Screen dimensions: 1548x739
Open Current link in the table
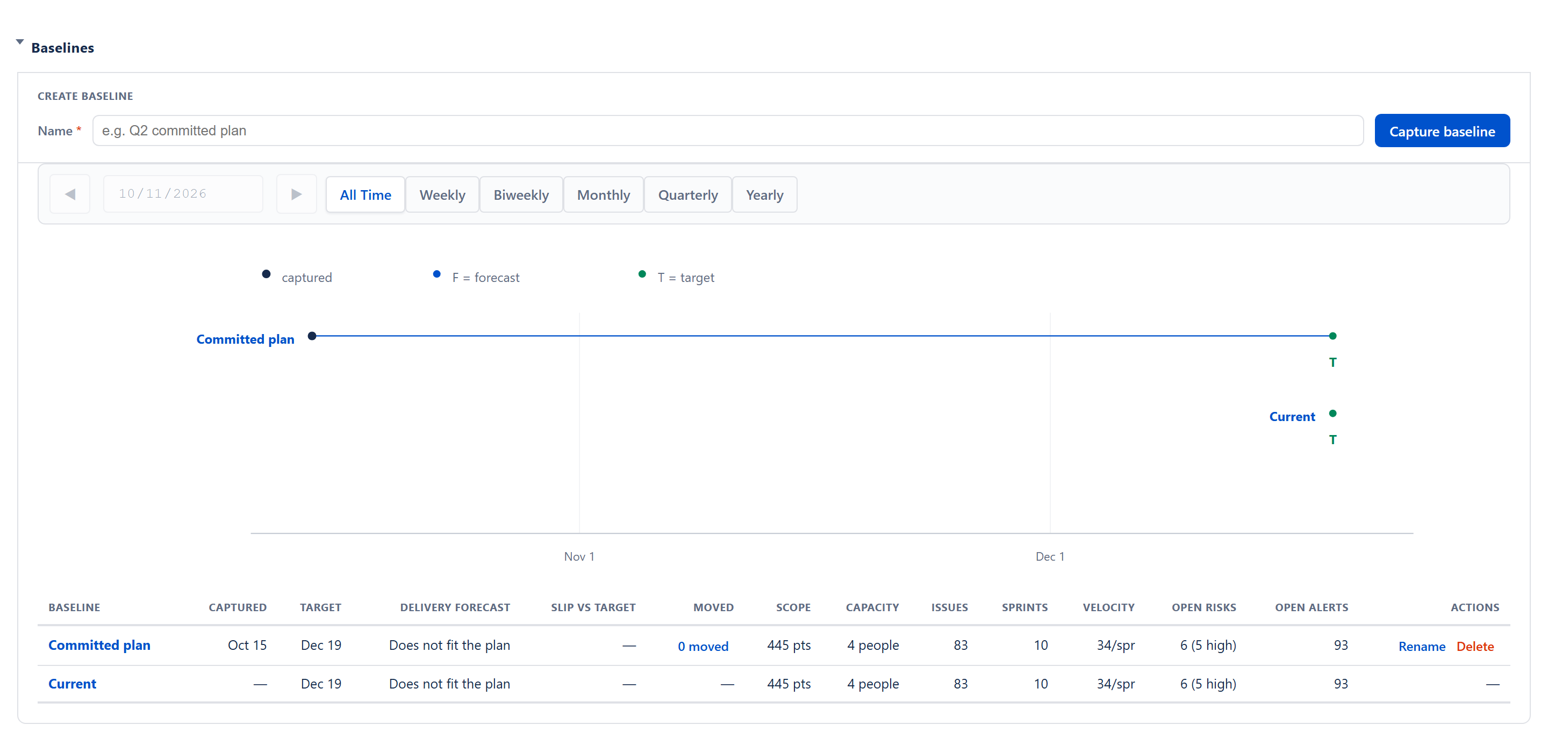click(x=72, y=684)
